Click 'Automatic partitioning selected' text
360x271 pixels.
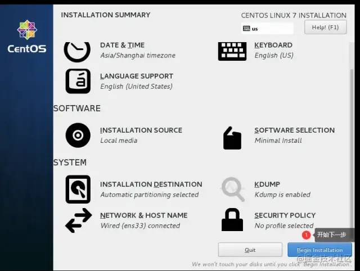(x=150, y=195)
